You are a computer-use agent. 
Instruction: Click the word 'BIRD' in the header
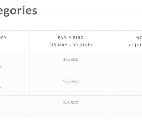click(78, 38)
